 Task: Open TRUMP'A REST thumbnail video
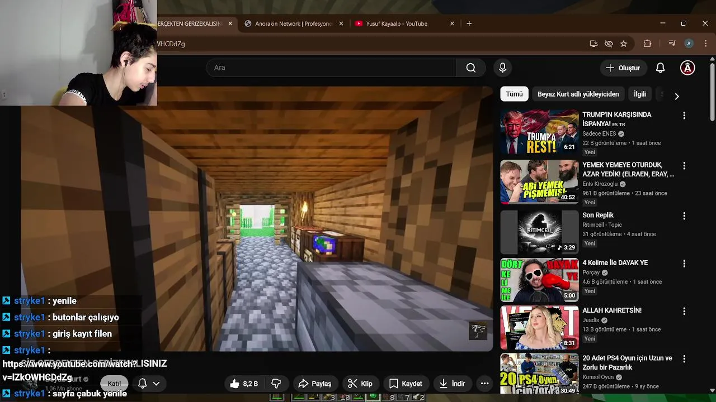pos(539,132)
